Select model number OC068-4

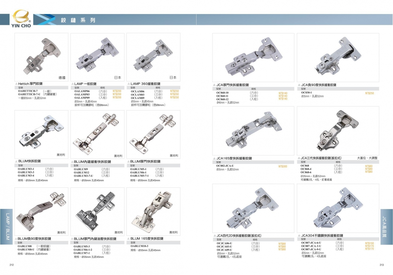coord(306,169)
